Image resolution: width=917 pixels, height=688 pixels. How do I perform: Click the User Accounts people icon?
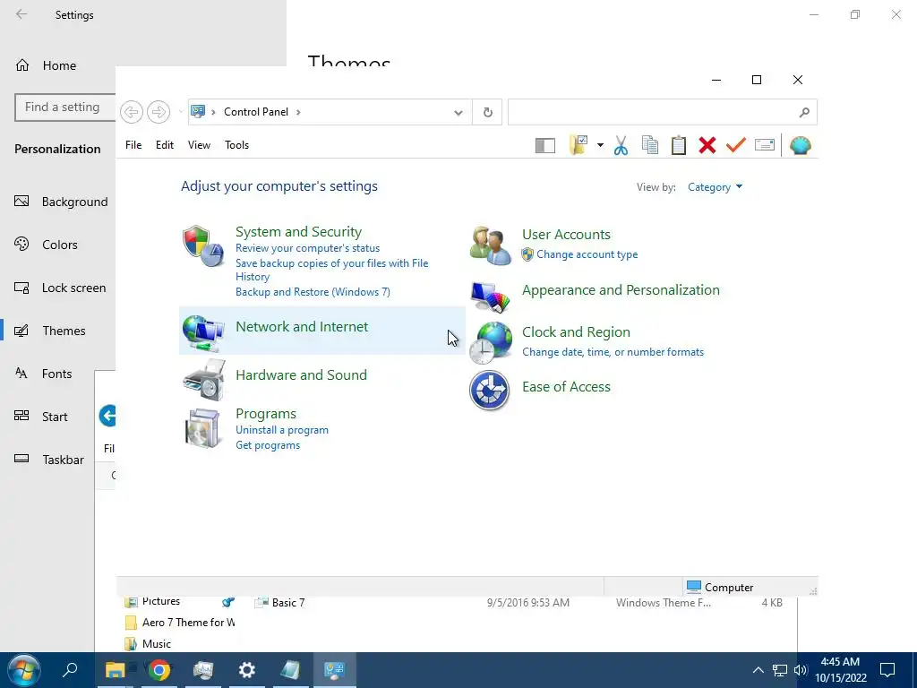(490, 245)
